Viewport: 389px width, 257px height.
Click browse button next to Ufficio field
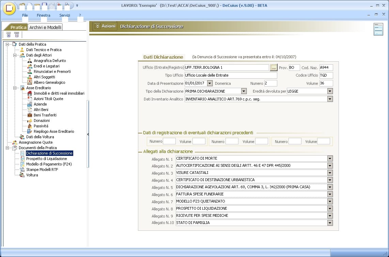click(x=274, y=67)
